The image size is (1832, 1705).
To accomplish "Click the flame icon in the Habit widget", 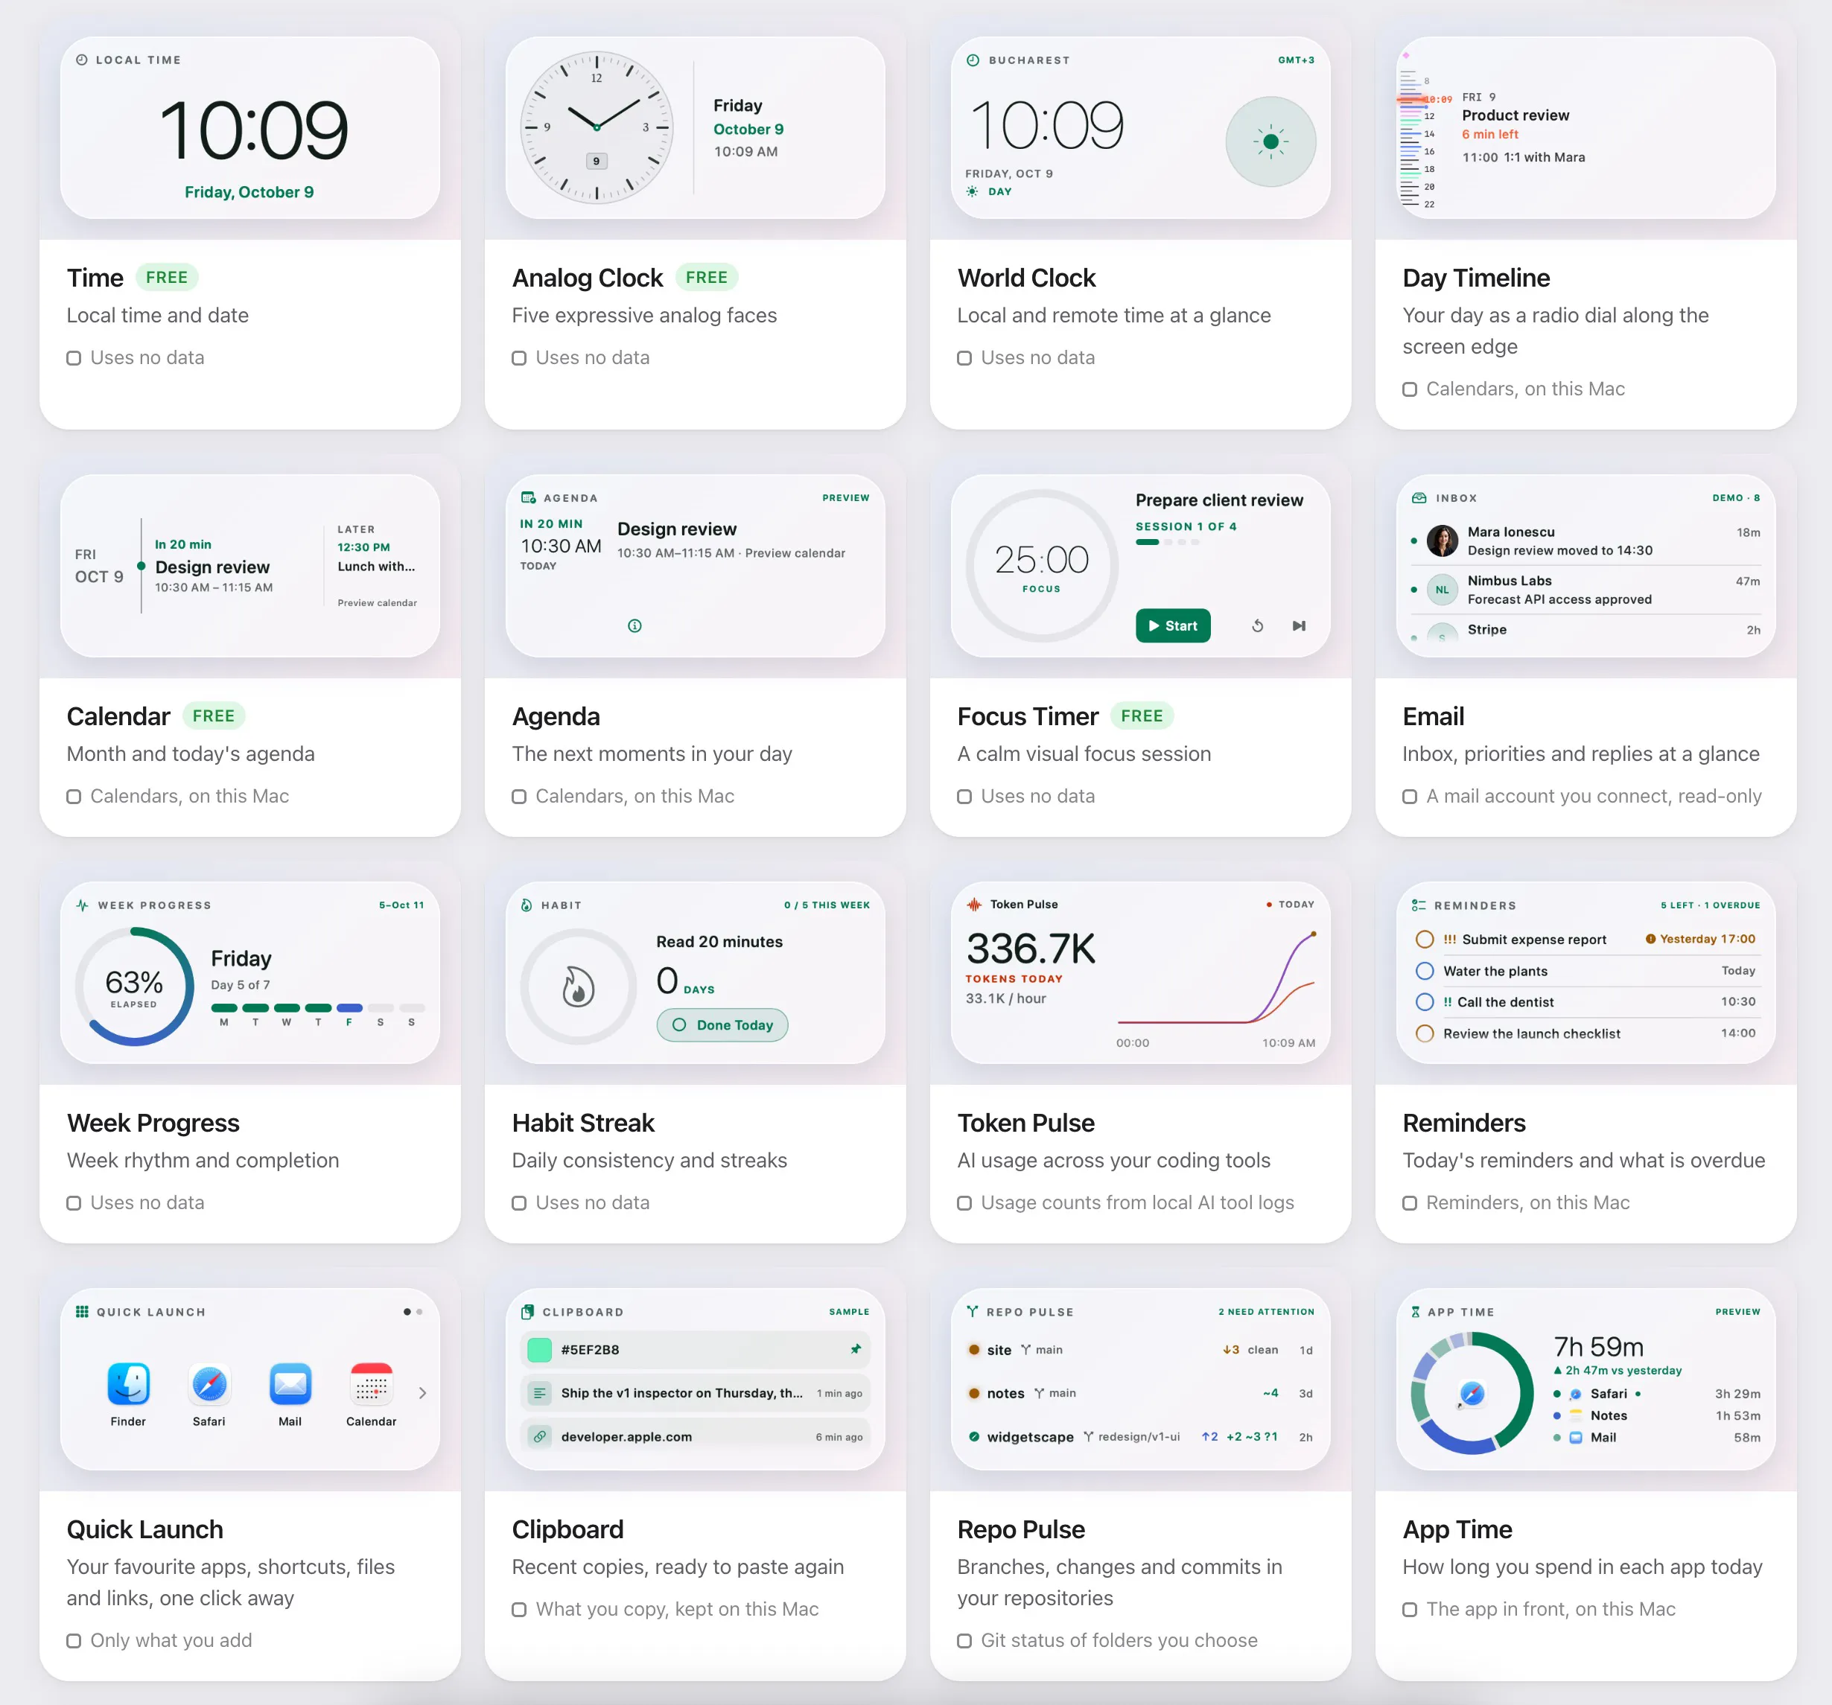I will click(x=578, y=987).
